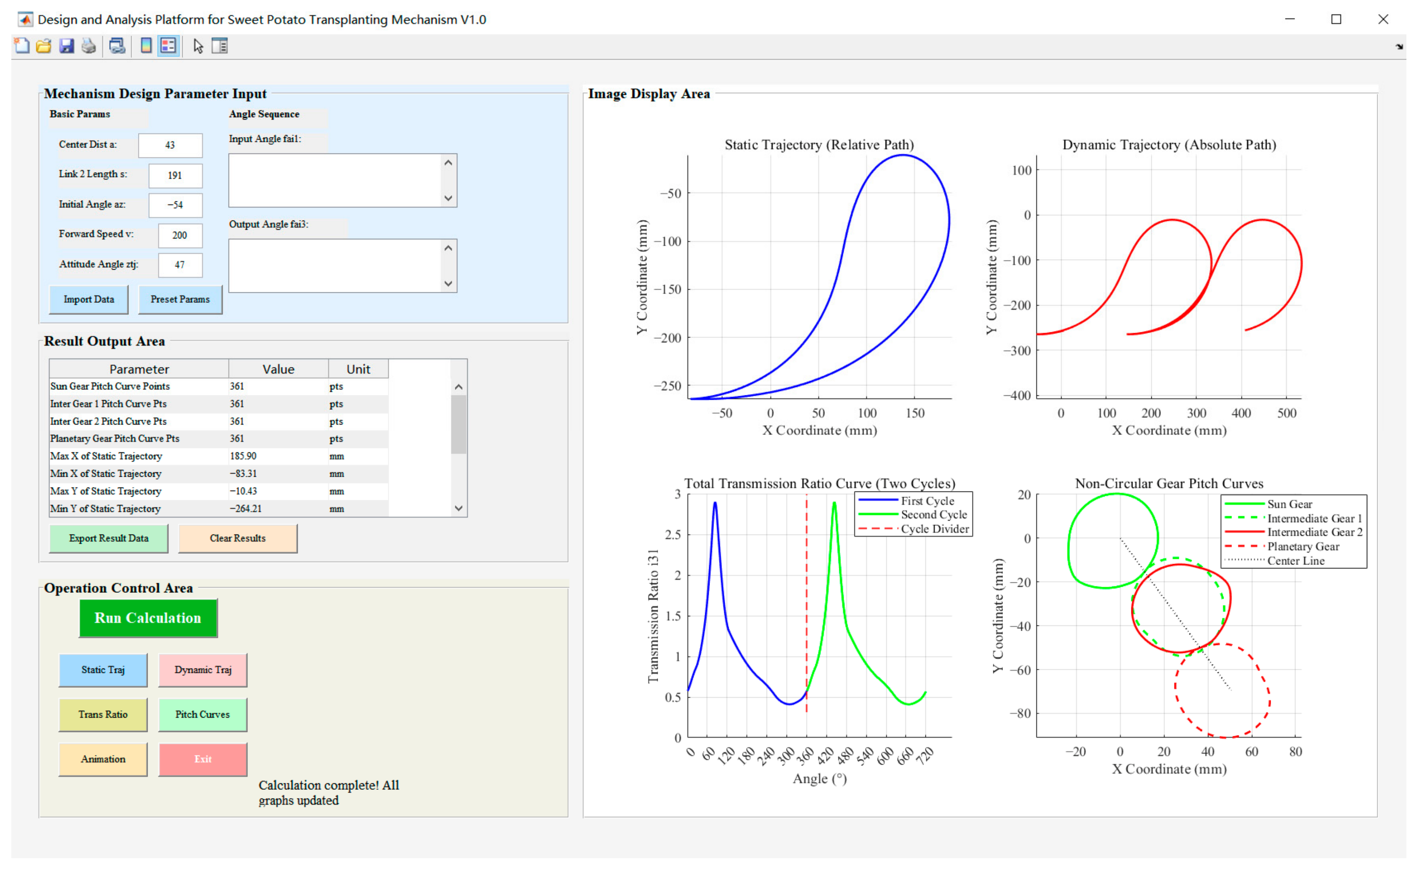Start the Run Calculation button
The height and width of the screenshot is (869, 1416).
[x=148, y=618]
